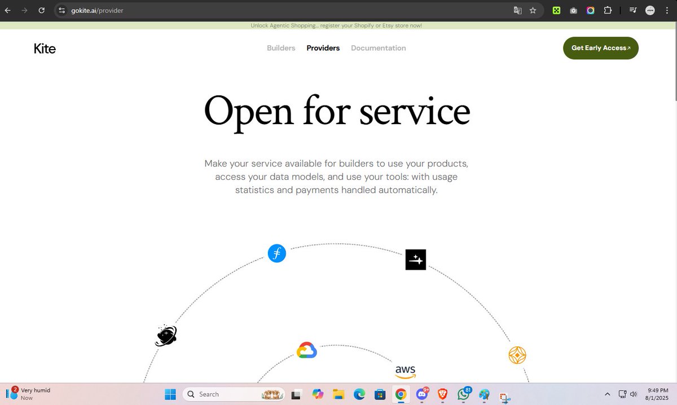Viewport: 677px width, 405px height.
Task: Click the Get Early Access button
Action: pyautogui.click(x=601, y=48)
